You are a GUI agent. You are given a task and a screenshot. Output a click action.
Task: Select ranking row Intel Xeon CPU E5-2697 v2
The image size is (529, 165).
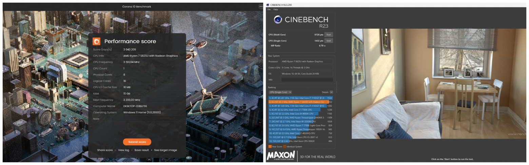(301, 137)
